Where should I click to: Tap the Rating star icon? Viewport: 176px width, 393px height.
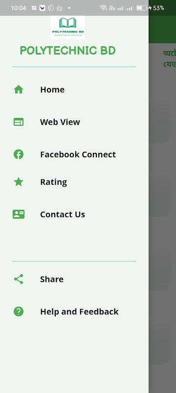click(x=19, y=182)
